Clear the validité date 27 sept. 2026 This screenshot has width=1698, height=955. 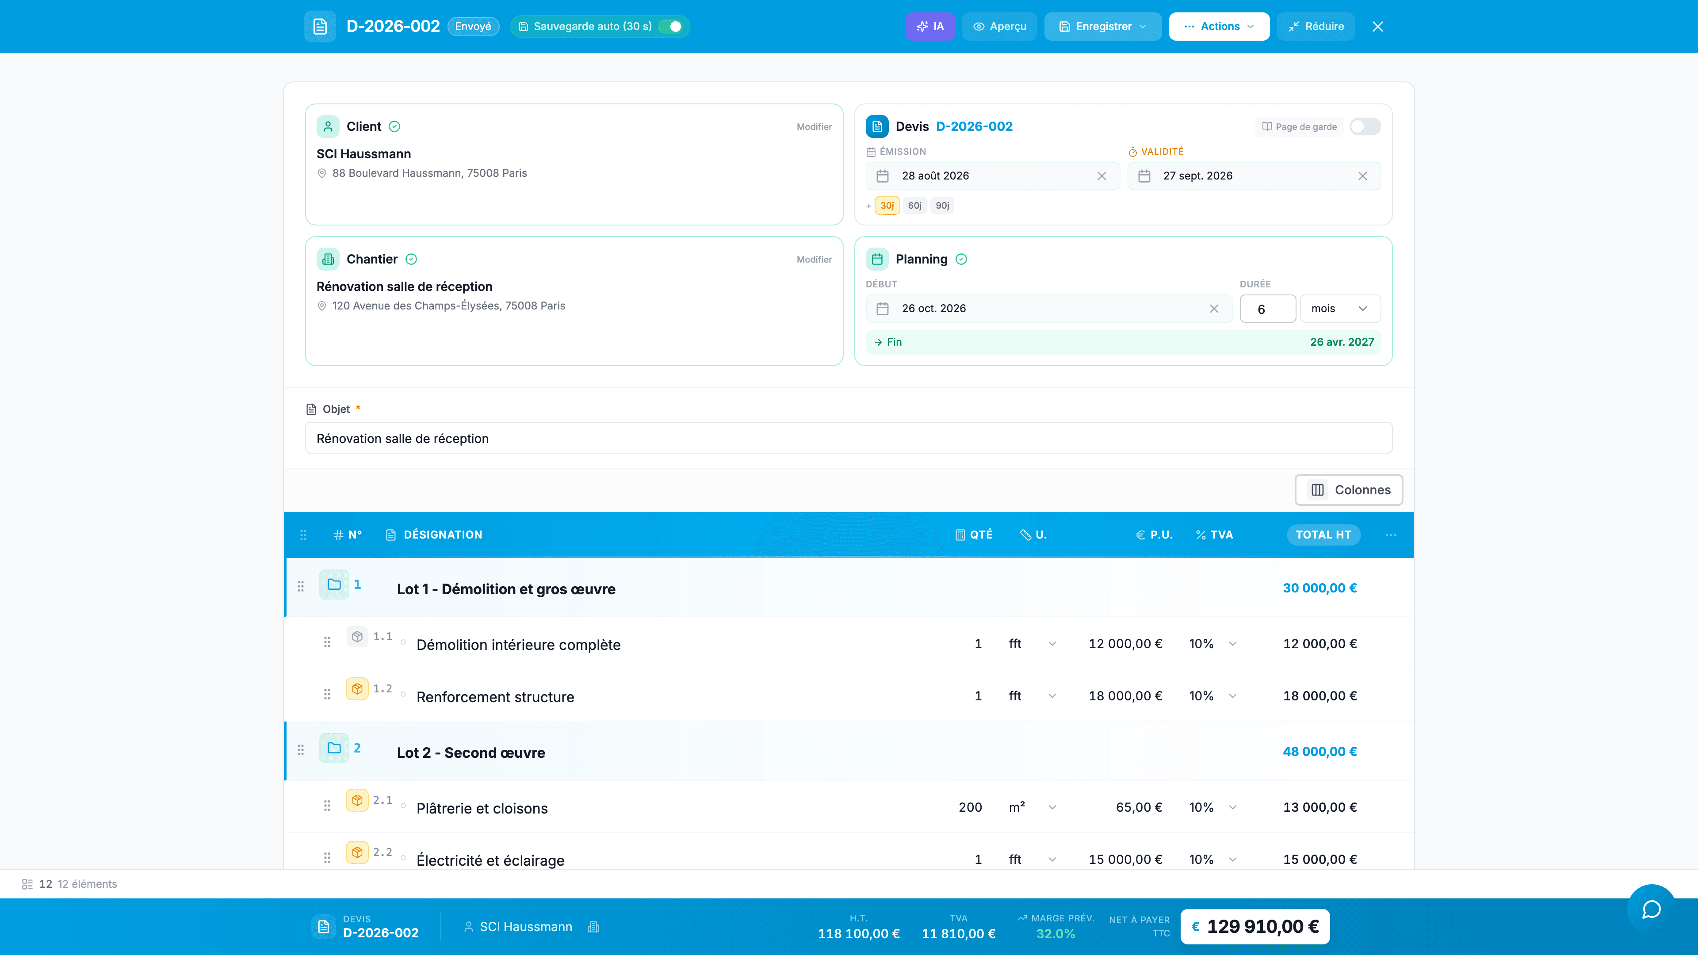[1362, 176]
